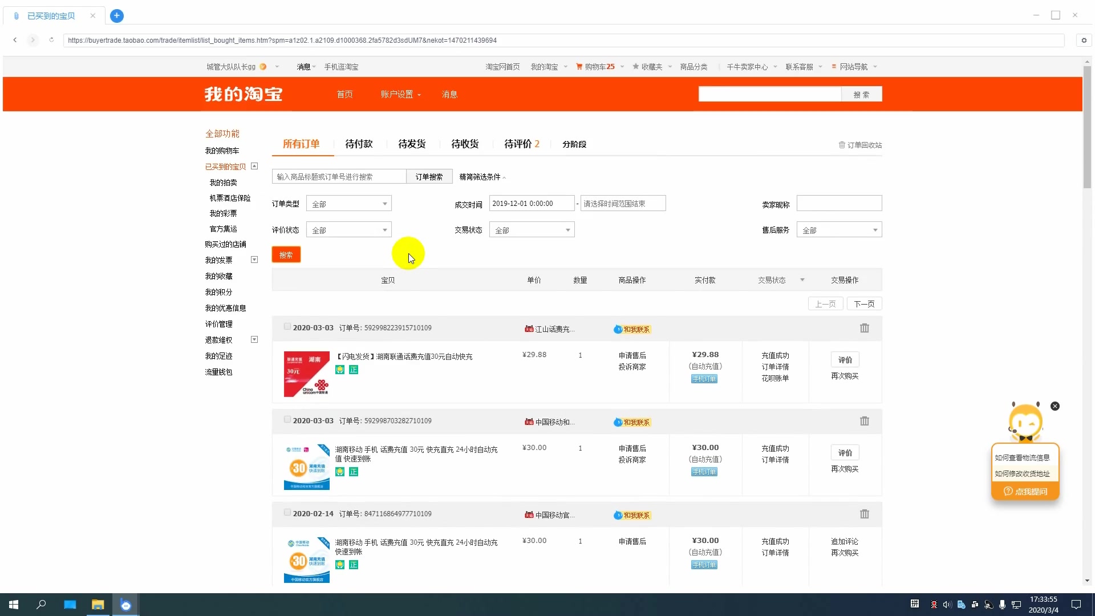Click 追加评论 link
The width and height of the screenshot is (1095, 616).
845,541
